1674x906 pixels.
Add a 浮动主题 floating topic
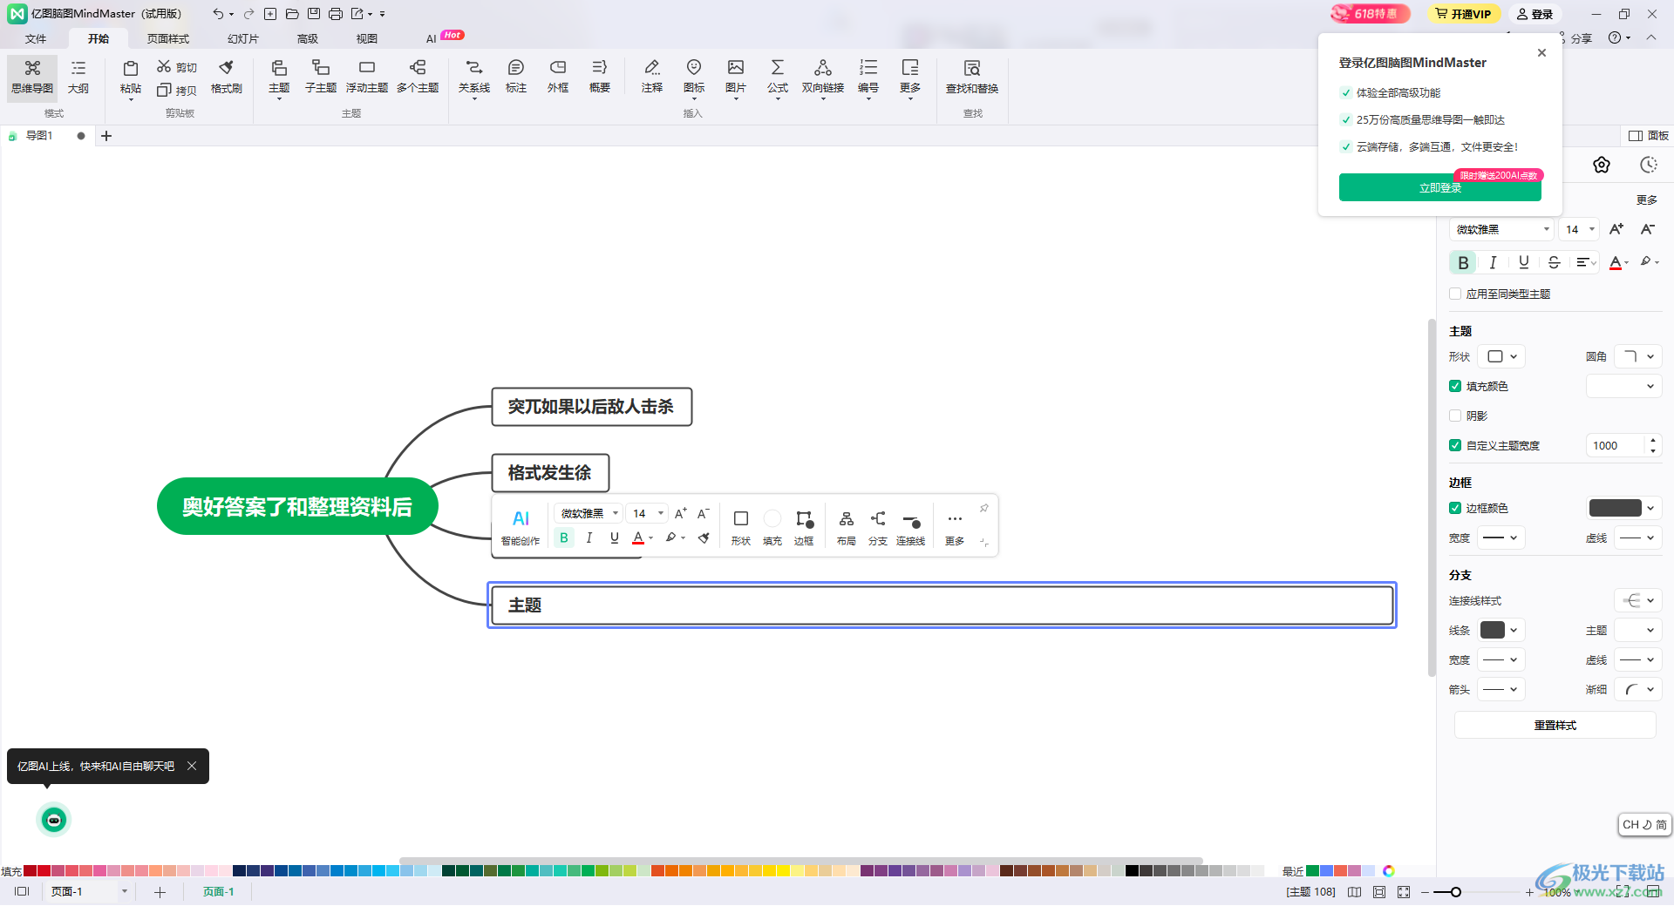point(366,76)
